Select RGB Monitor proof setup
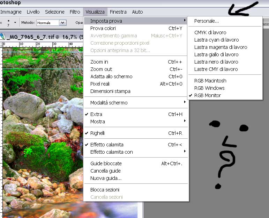 point(207,95)
